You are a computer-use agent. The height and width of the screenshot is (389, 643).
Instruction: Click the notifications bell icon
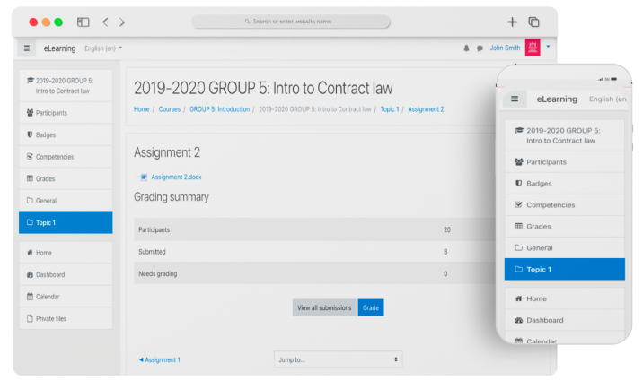pyautogui.click(x=466, y=48)
